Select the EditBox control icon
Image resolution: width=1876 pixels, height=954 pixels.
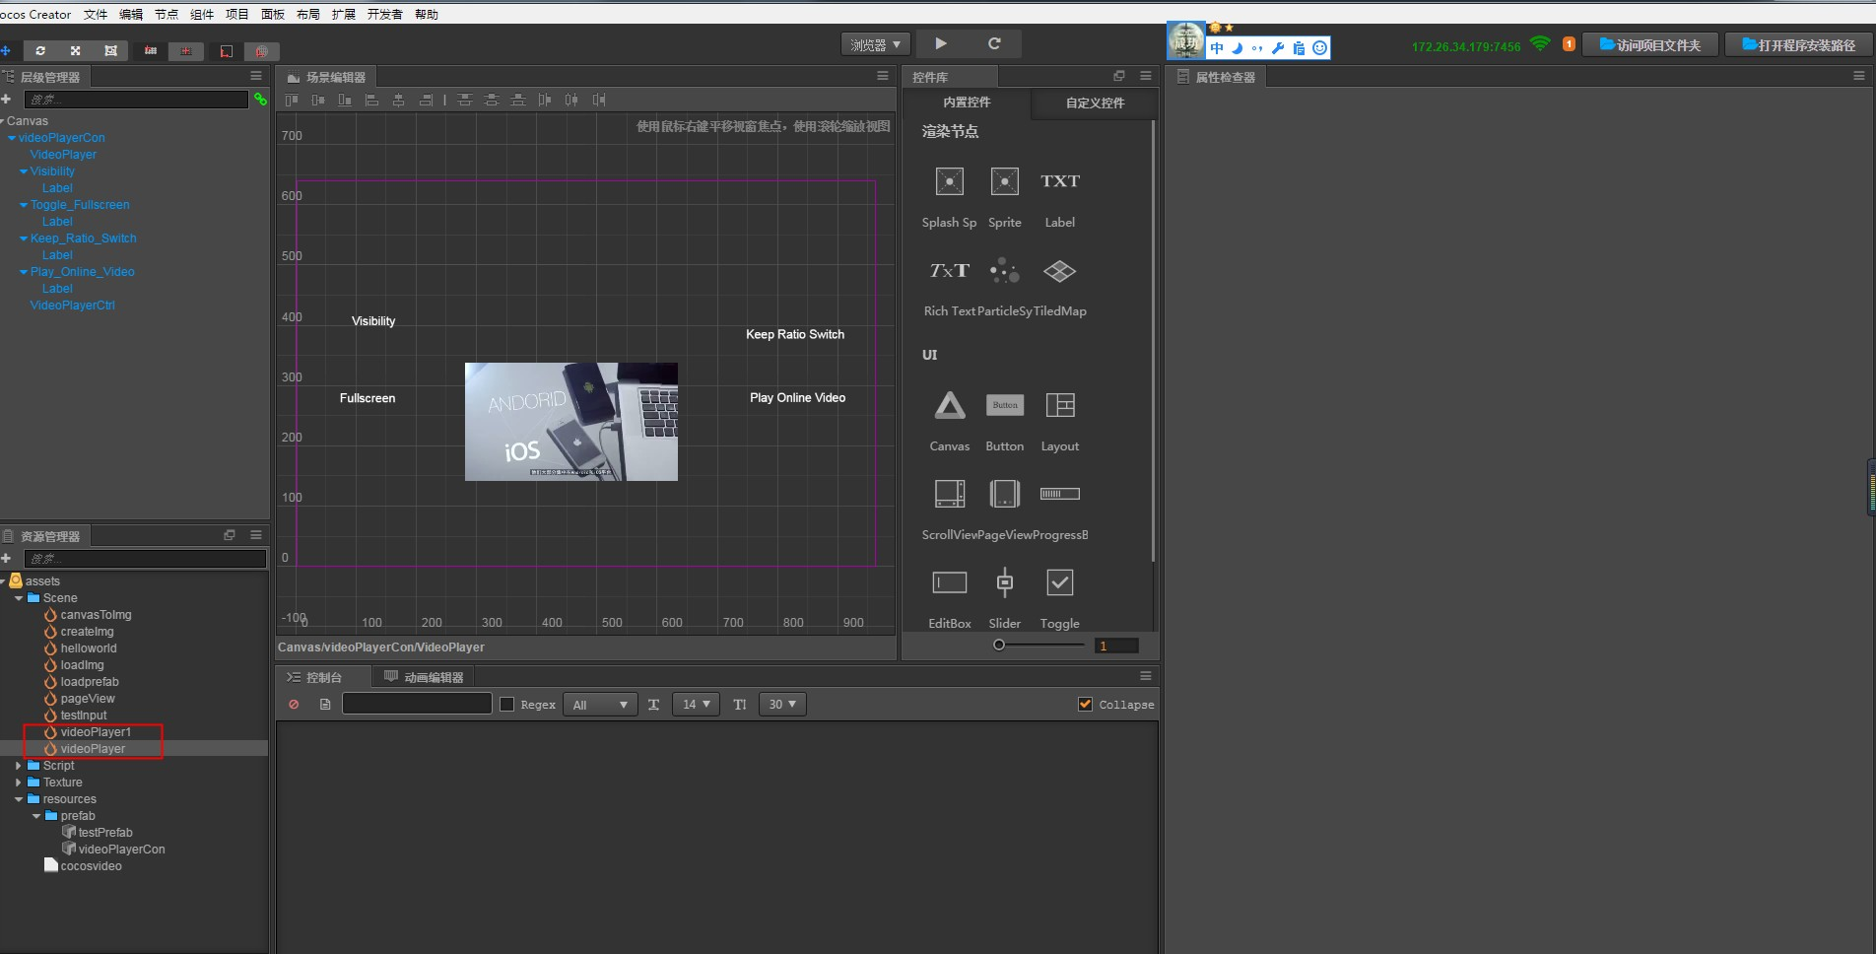pyautogui.click(x=949, y=582)
